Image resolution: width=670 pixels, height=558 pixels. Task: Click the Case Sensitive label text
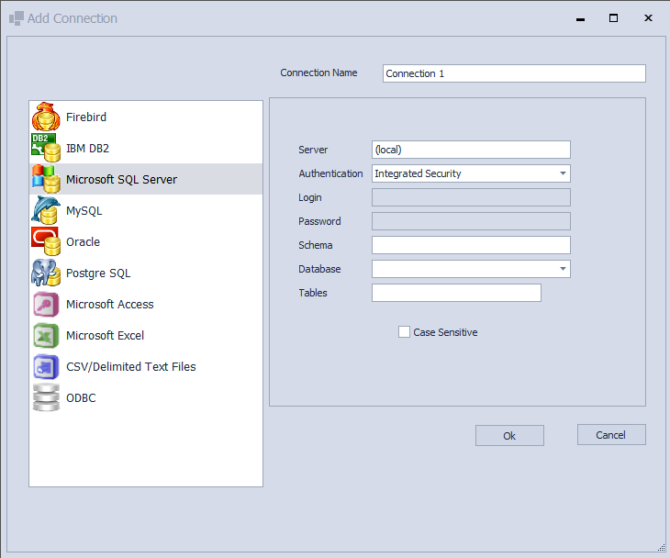point(445,332)
